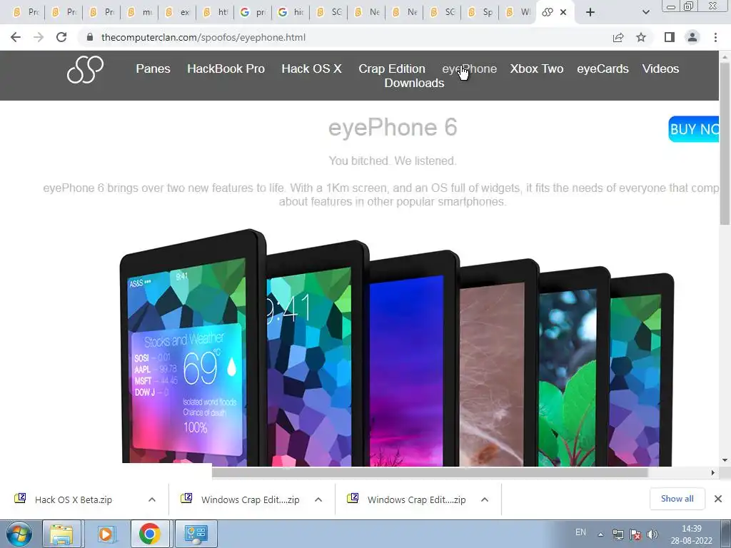Go back to the previous page
This screenshot has width=731, height=548.
pos(16,37)
